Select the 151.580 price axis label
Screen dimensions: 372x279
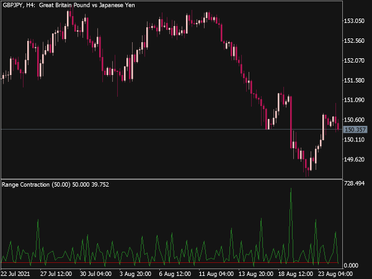point(354,81)
